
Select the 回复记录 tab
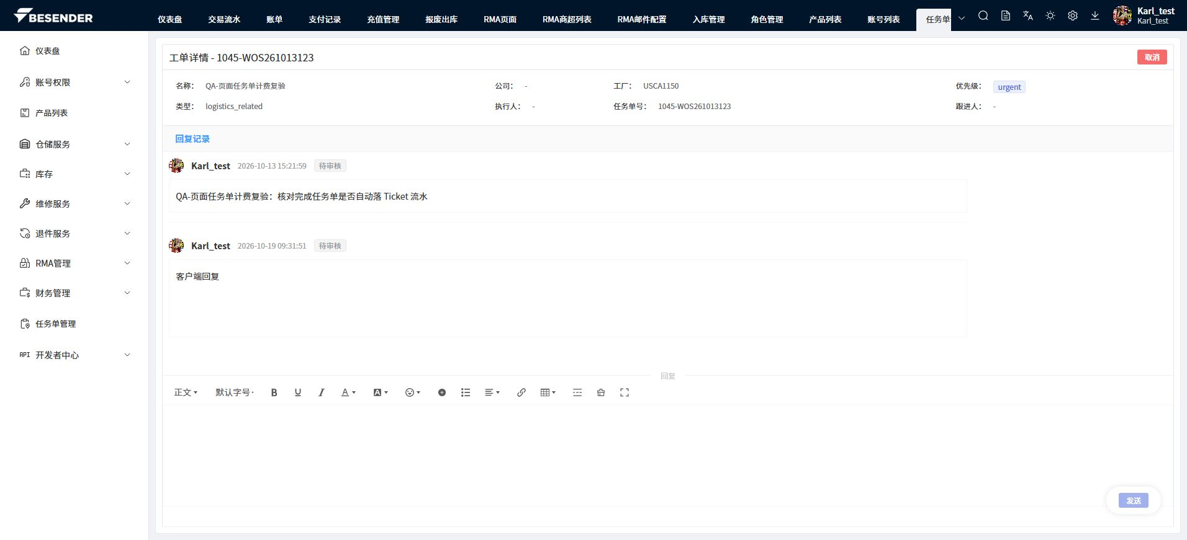click(x=192, y=139)
